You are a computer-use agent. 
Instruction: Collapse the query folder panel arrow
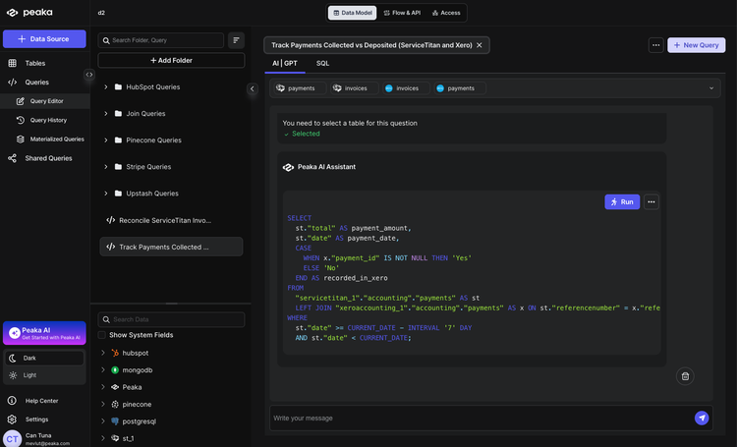coord(252,88)
